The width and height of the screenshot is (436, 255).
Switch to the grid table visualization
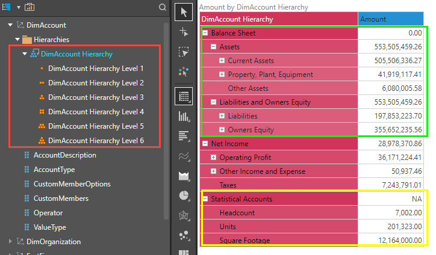184,96
